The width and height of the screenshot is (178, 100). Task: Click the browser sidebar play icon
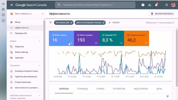pyautogui.click(x=3, y=15)
